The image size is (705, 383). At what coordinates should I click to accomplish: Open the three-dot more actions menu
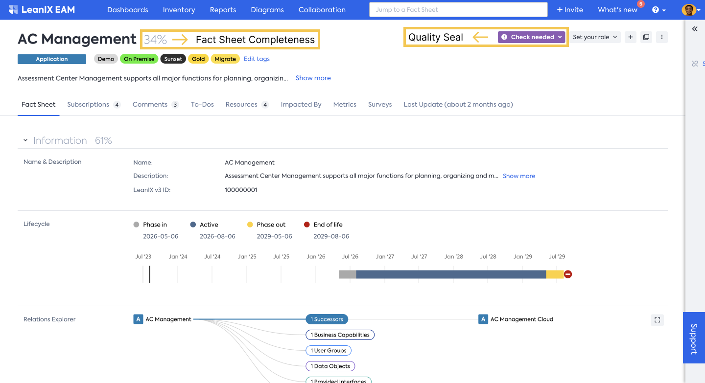click(662, 37)
